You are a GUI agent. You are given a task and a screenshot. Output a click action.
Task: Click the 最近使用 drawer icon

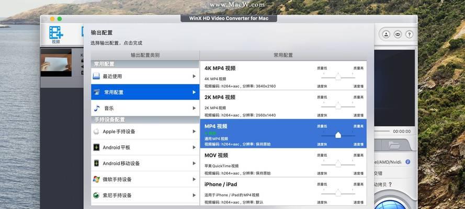pyautogui.click(x=96, y=76)
